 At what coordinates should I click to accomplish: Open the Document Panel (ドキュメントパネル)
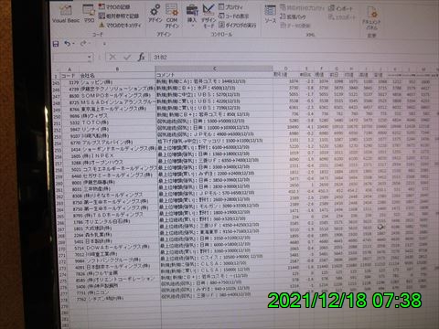[x=371, y=18]
